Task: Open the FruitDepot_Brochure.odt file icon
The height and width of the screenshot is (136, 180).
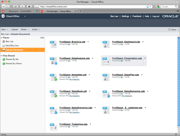Action: click(x=53, y=44)
